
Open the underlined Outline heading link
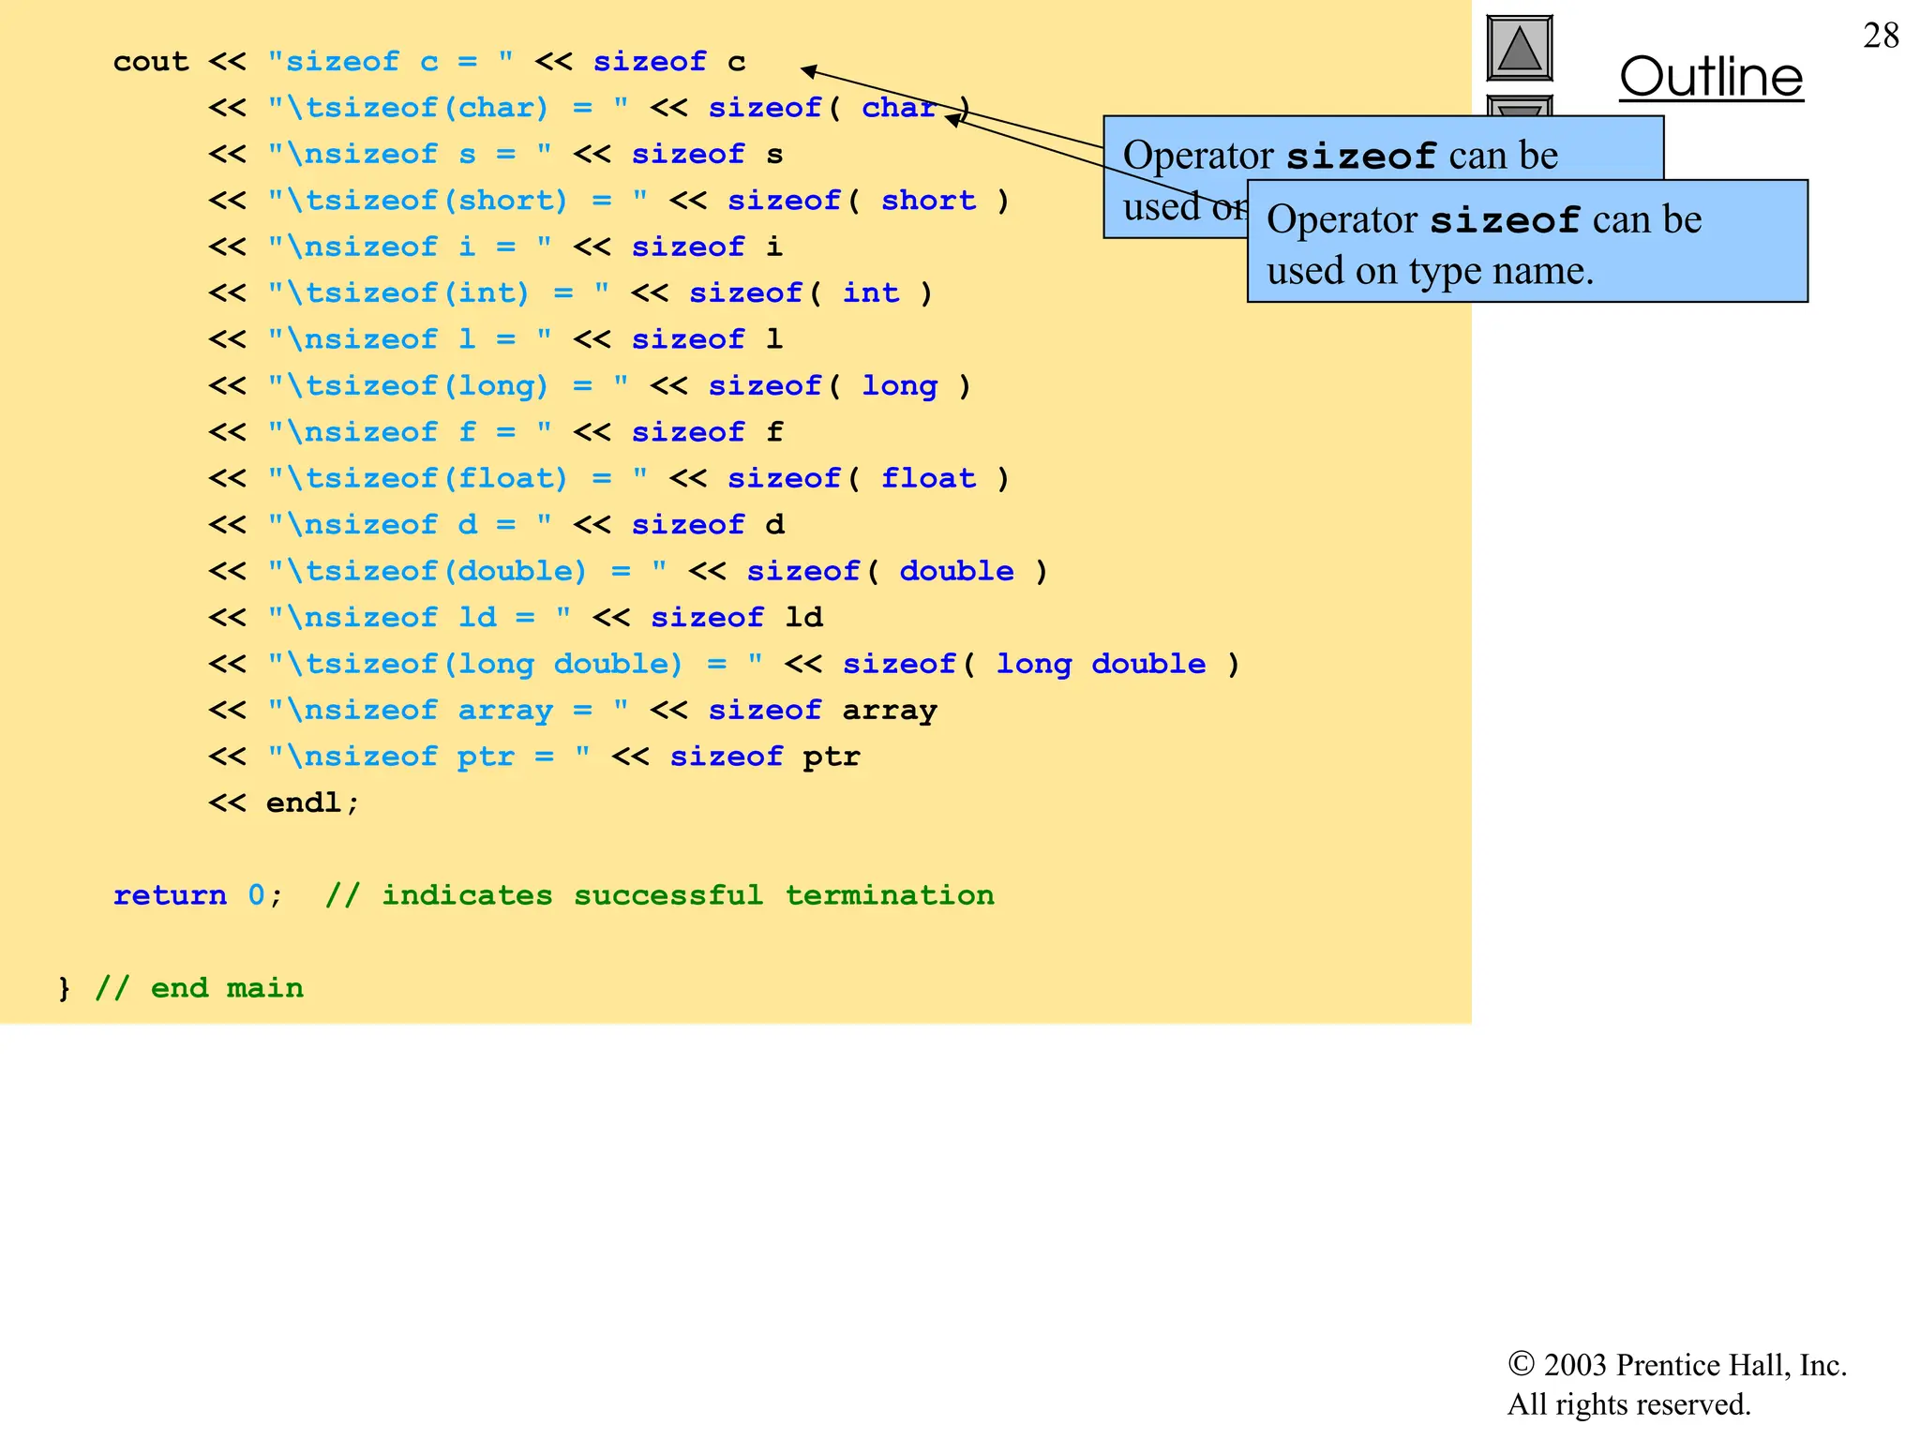tap(1711, 77)
